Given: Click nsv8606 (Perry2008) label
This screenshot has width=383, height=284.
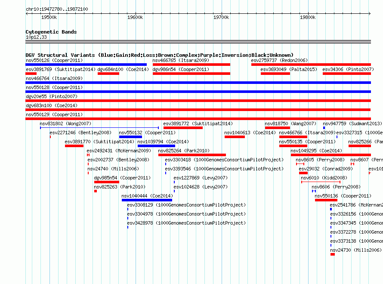Looking at the screenshot, I should [336, 187].
